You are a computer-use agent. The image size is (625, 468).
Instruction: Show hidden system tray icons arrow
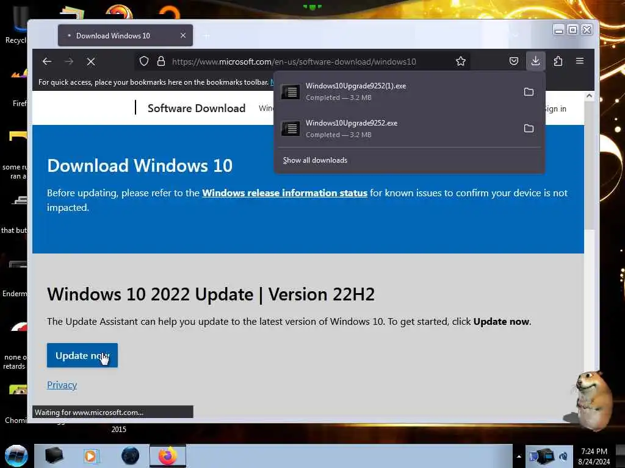click(519, 456)
